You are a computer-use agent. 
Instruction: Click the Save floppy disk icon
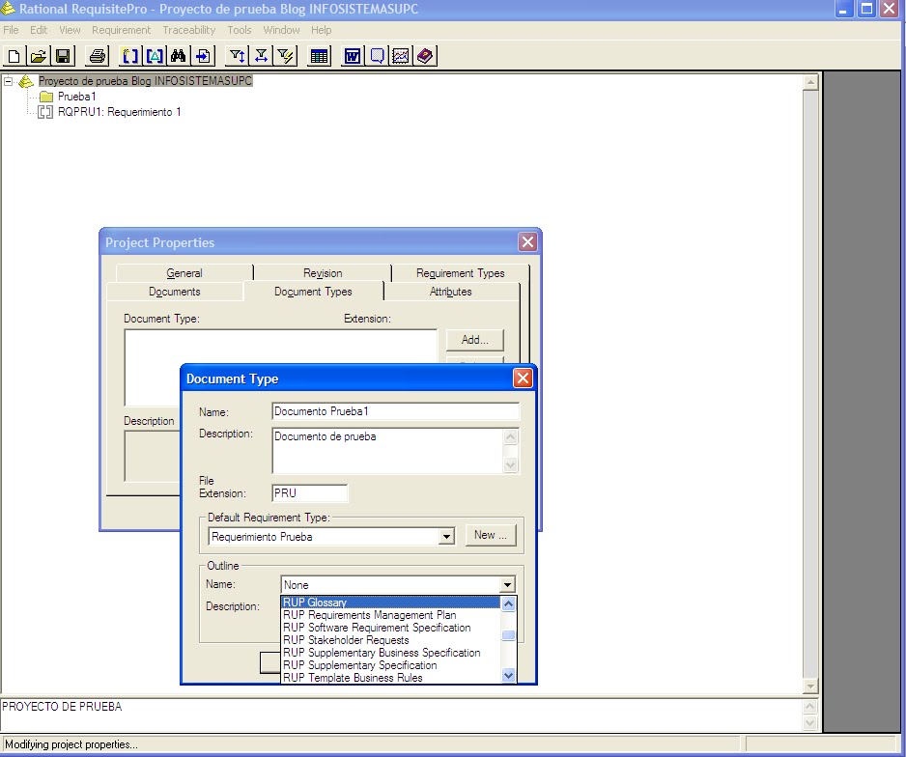click(x=63, y=56)
